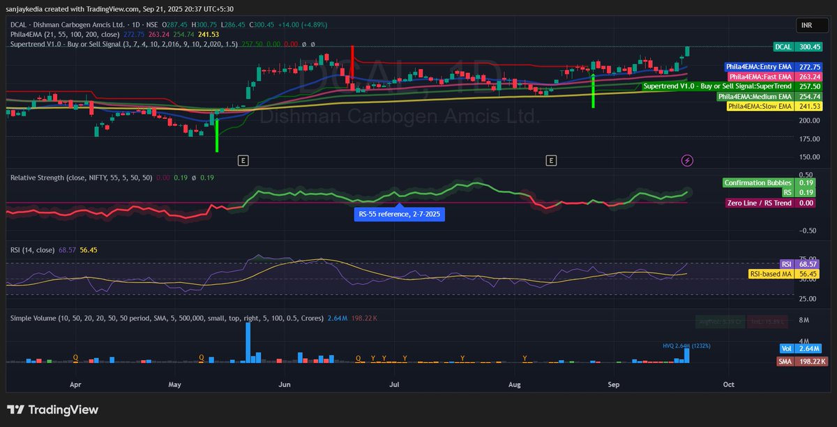Select the Phila4EMA:Medium EMA axis label
The width and height of the screenshot is (837, 427).
pyautogui.click(x=770, y=96)
